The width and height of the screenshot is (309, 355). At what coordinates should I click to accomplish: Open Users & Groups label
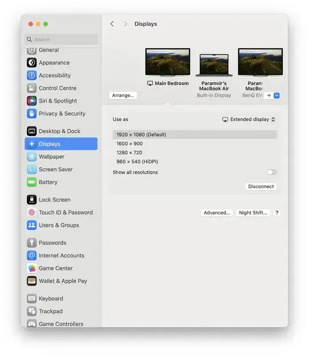[59, 225]
